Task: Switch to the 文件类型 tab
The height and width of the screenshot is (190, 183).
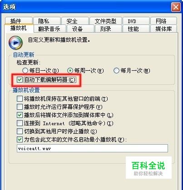Action: (x=106, y=21)
